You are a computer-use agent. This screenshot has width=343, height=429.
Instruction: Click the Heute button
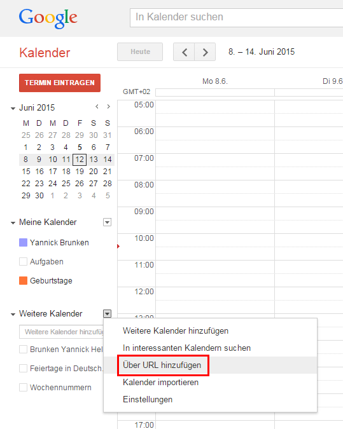(140, 51)
